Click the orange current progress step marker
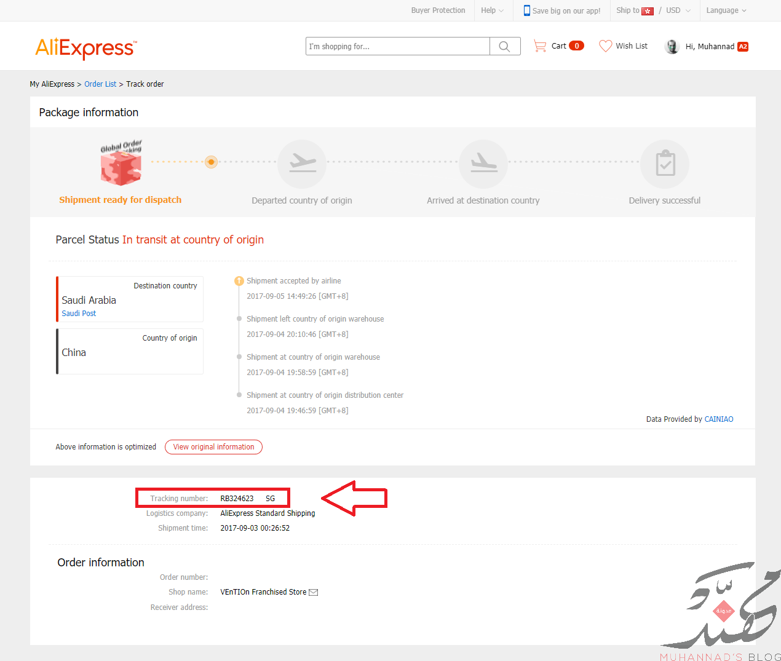Screen dimensions: 781x661 211,162
